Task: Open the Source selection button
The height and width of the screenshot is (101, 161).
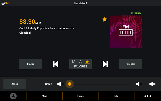Action: click(x=31, y=64)
